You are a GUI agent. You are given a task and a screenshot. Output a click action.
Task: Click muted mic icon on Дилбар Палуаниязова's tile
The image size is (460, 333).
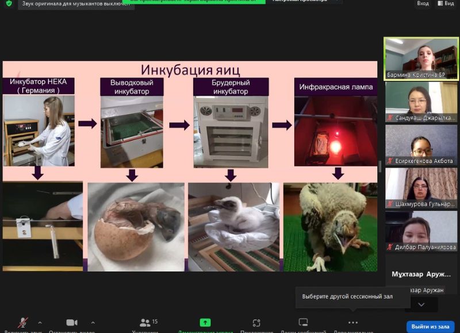(390, 247)
